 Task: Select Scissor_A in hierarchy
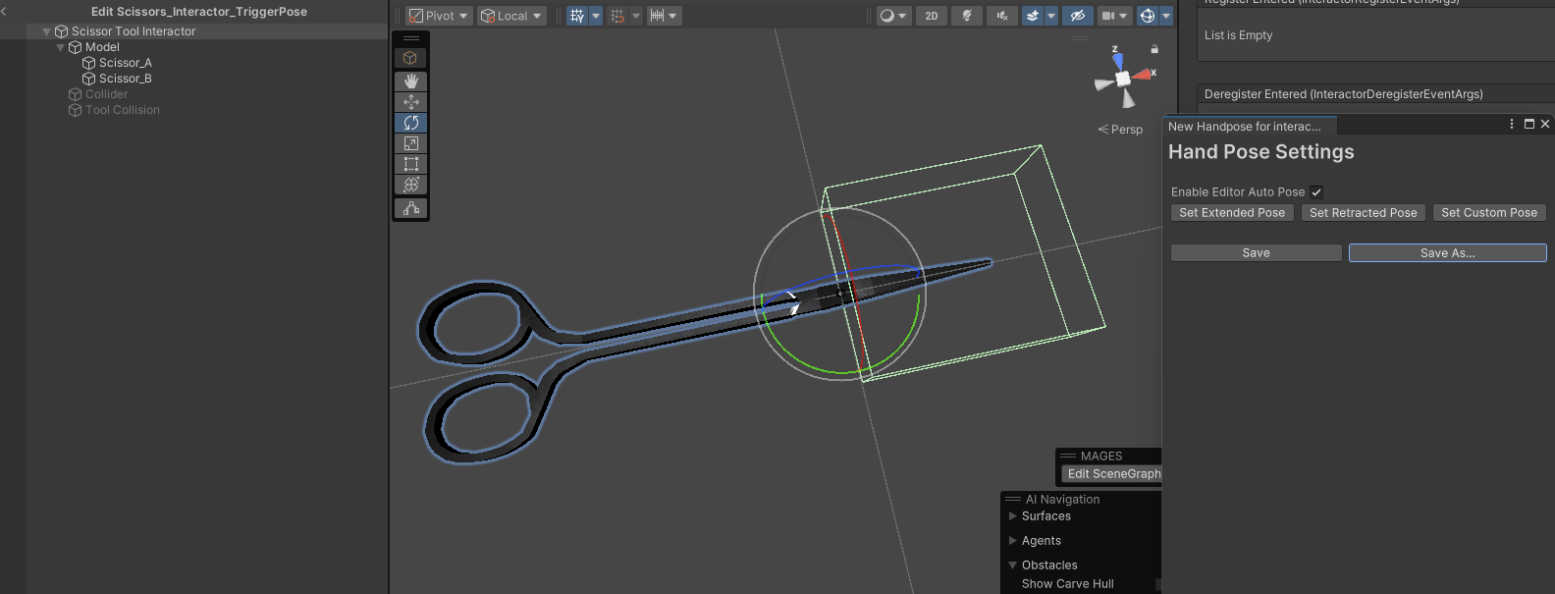[126, 63]
